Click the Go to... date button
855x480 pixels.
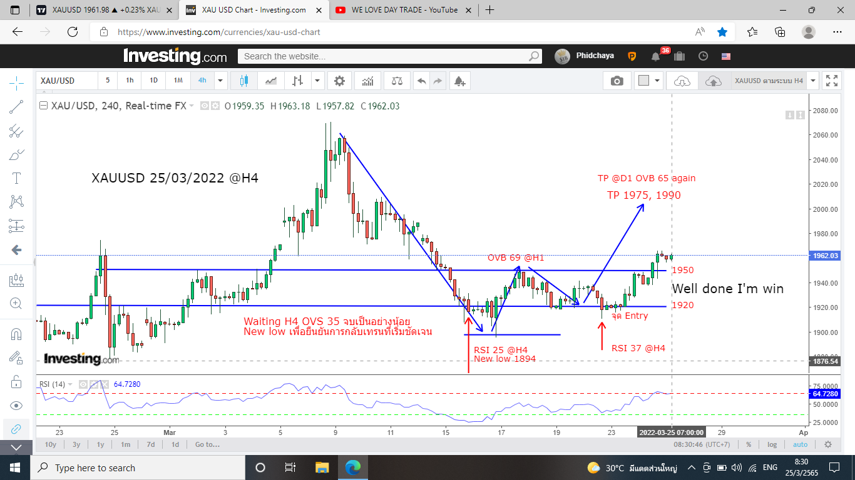tap(207, 444)
